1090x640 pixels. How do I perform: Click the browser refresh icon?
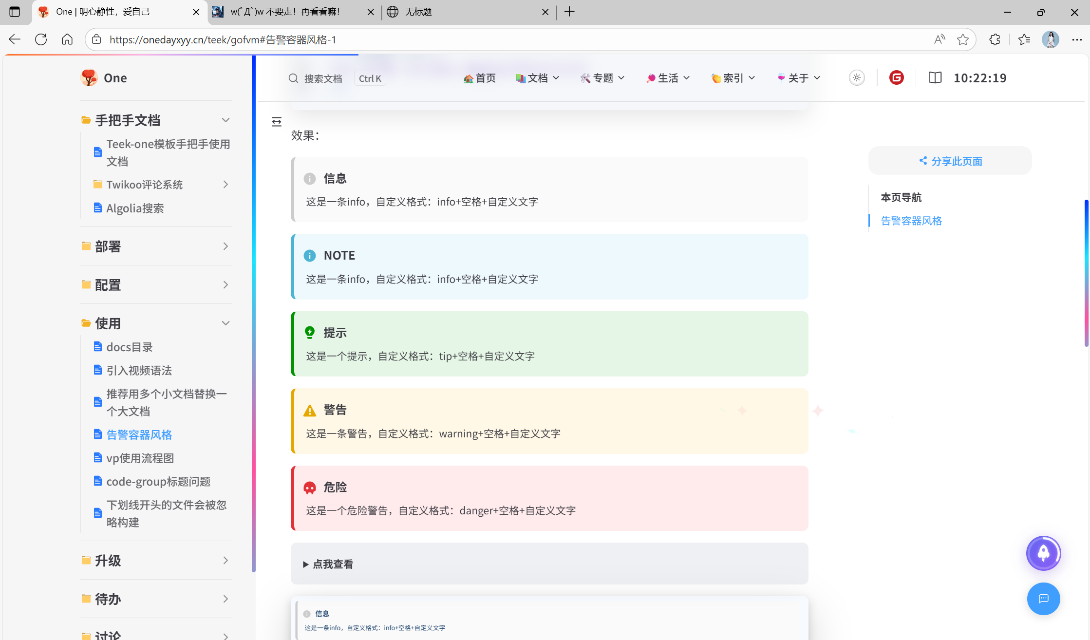click(41, 39)
